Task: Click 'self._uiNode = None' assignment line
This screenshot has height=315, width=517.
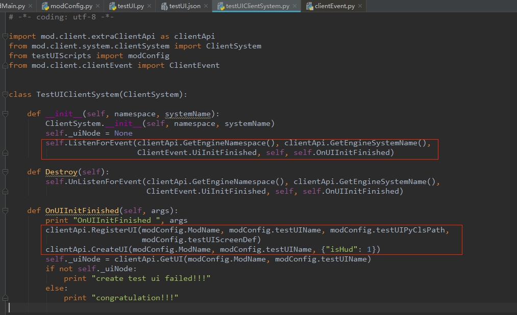Action: 89,134
